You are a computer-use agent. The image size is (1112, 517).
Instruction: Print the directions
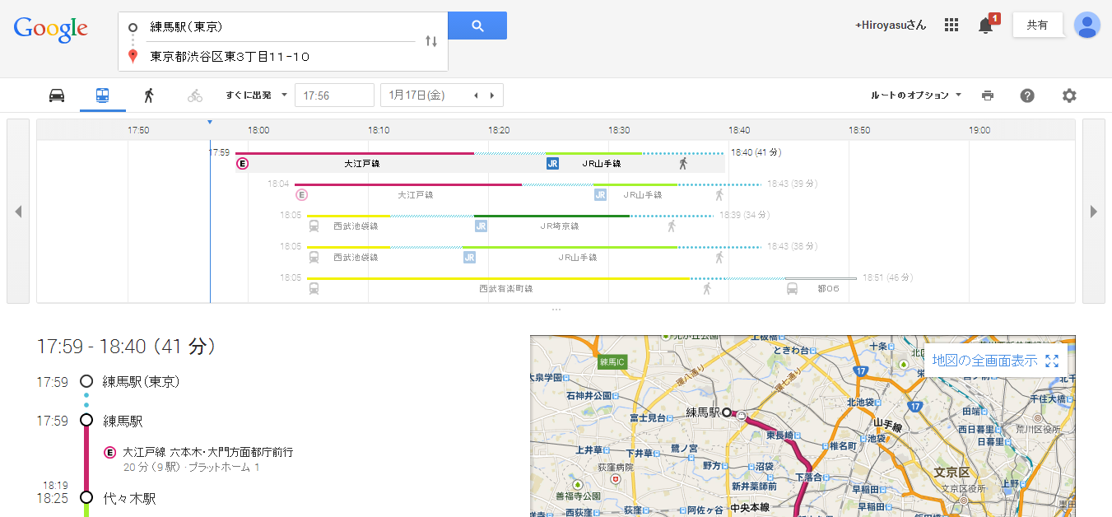pos(988,95)
